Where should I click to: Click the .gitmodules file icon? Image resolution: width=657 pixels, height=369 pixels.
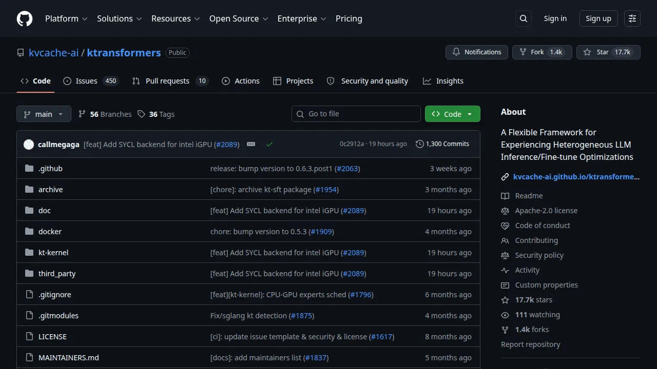(29, 316)
